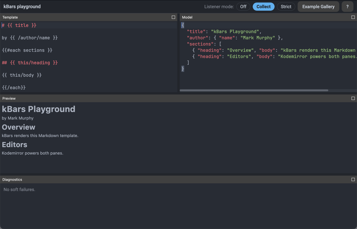Screen dimensions: 357x229
Task: Click 'Kodemirror powers both panes.' preview text
Action: click(x=33, y=153)
